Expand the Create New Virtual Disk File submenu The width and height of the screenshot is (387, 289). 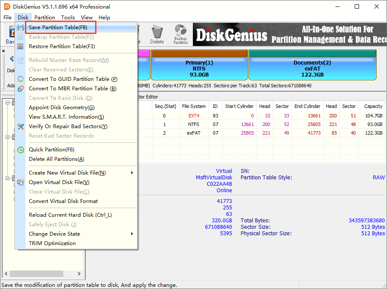click(132, 173)
